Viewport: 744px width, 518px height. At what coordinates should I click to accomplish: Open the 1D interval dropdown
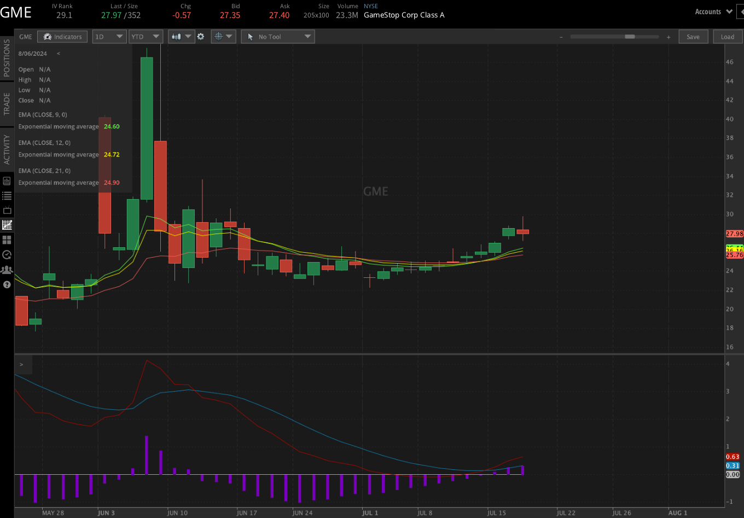[109, 37]
